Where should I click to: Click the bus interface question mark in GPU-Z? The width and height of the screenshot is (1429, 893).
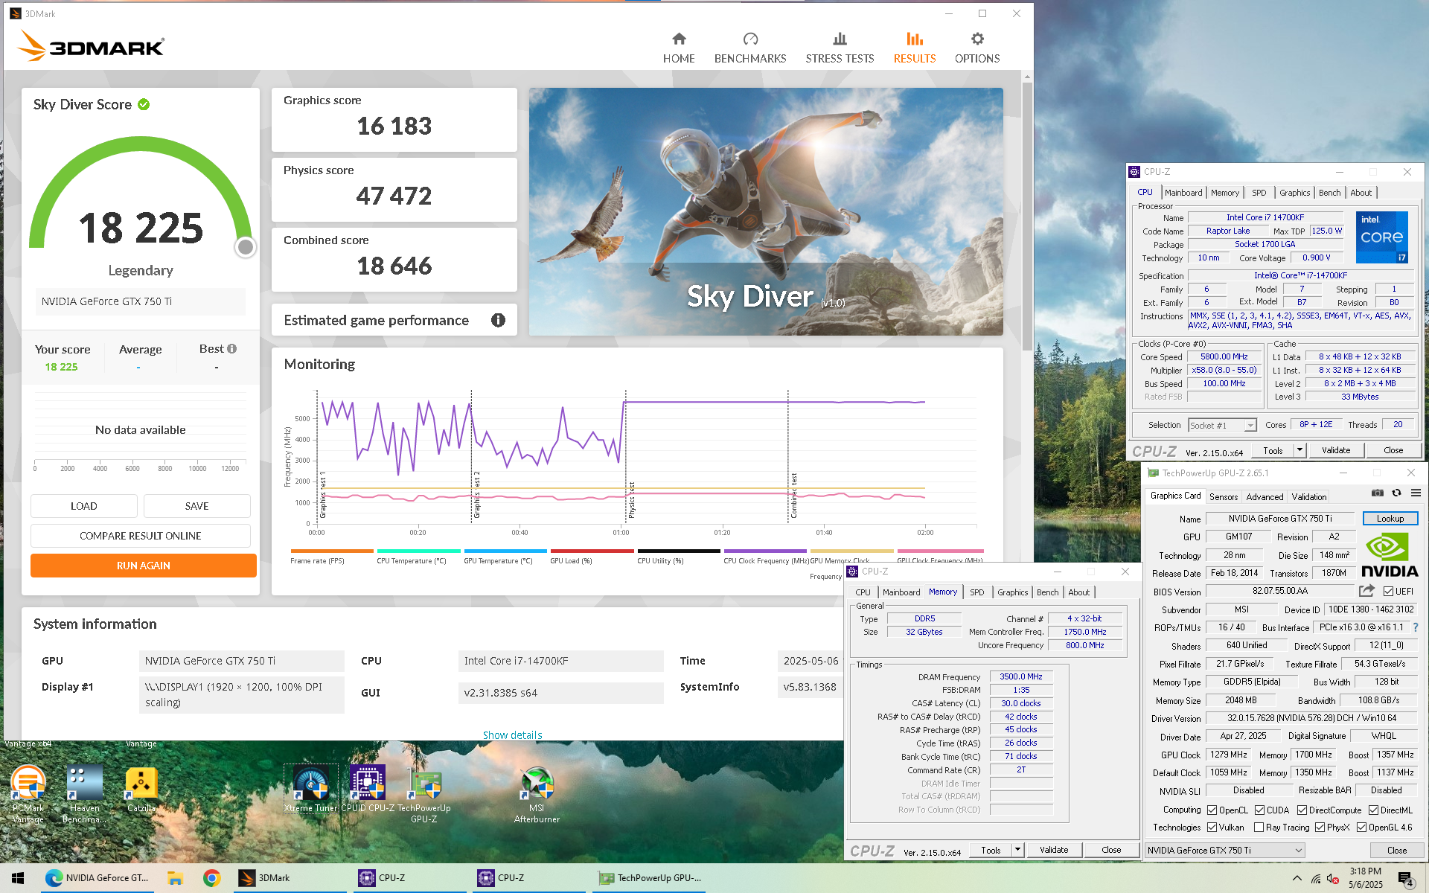coord(1416,627)
